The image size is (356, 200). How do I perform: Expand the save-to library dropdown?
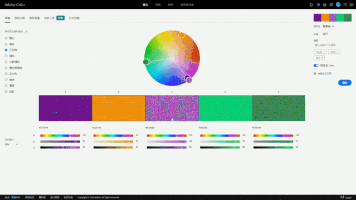tap(328, 26)
